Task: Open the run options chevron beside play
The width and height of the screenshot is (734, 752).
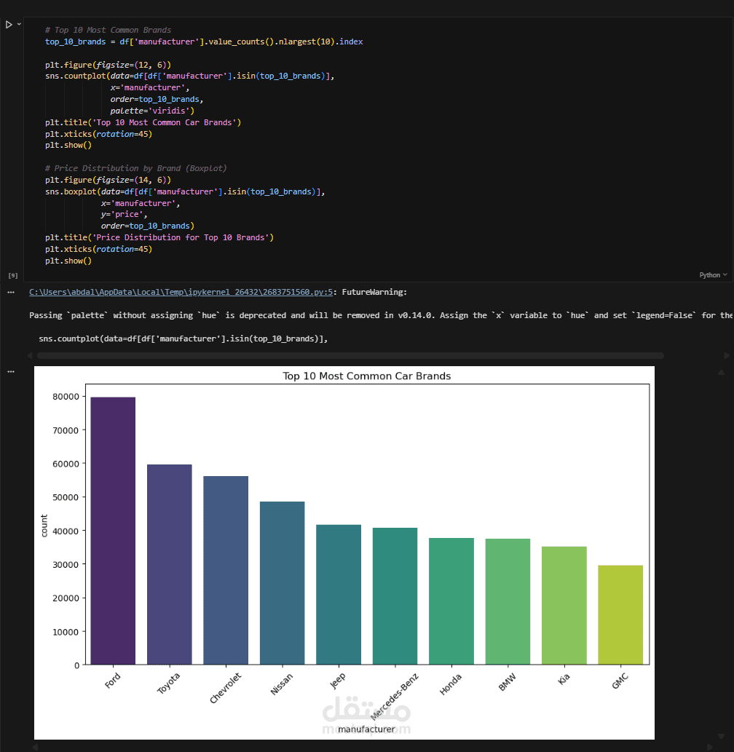Action: [x=19, y=24]
